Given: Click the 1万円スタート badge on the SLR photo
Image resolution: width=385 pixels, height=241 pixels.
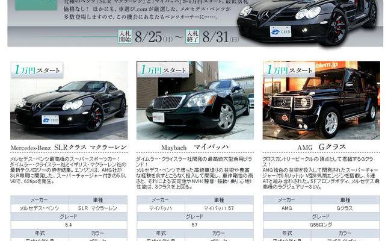Looking at the screenshot, I should pyautogui.click(x=37, y=70).
